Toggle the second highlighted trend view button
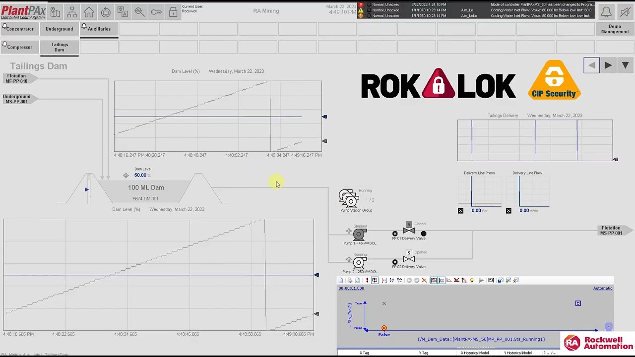Image resolution: width=635 pixels, height=357 pixels. (x=442, y=280)
